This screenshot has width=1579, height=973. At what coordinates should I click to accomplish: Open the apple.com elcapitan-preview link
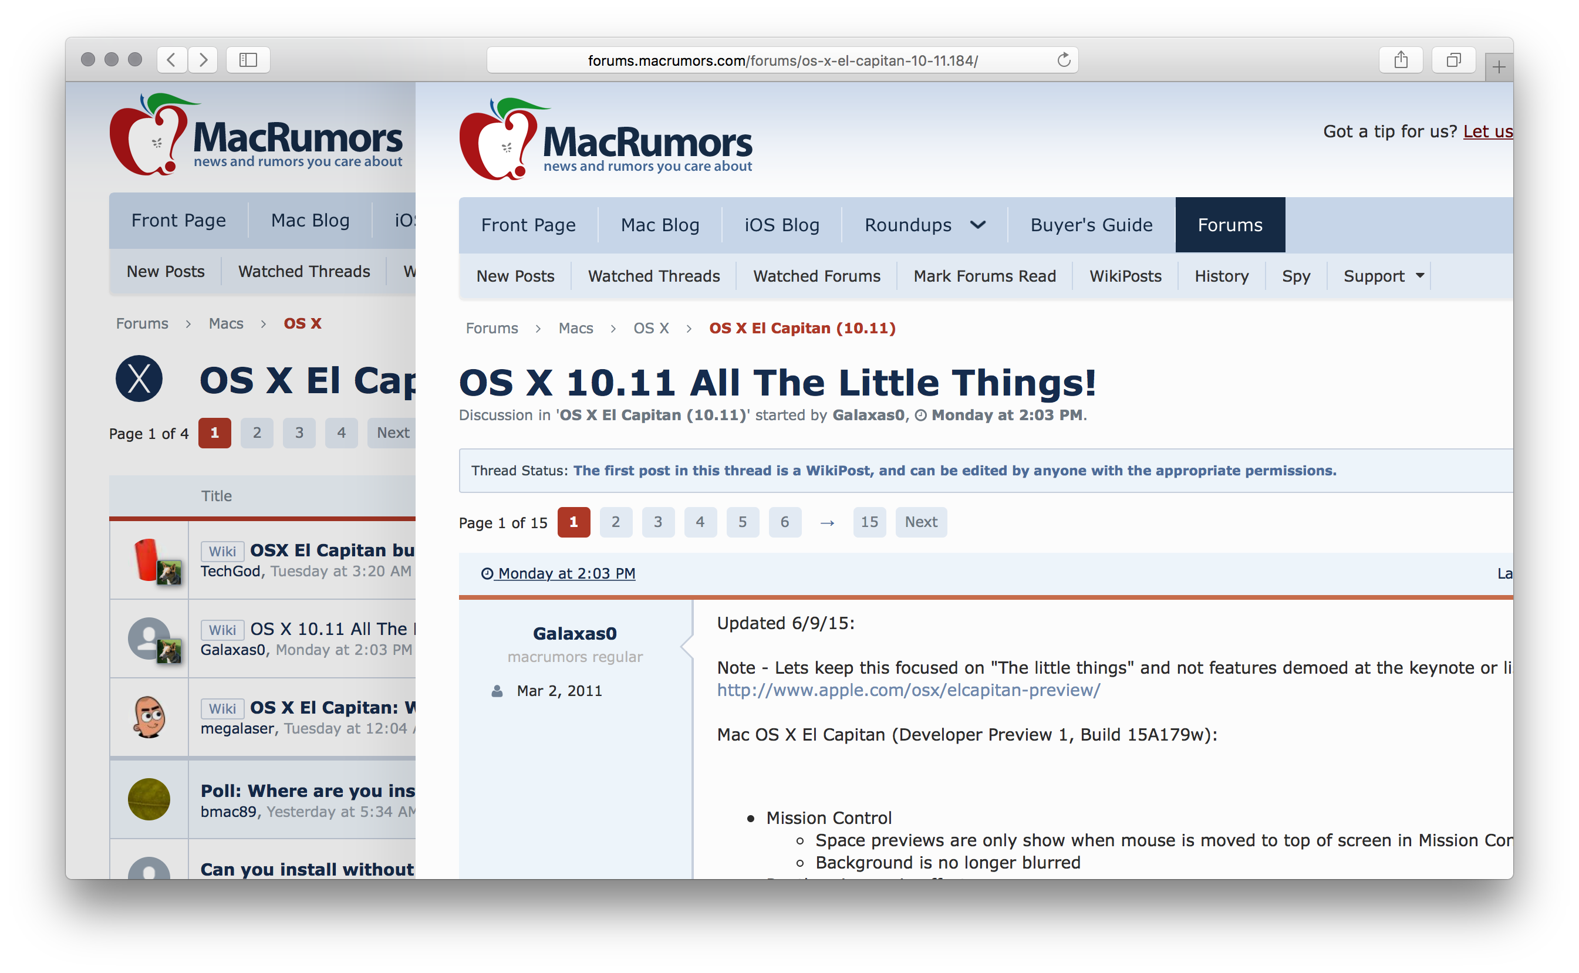[908, 690]
